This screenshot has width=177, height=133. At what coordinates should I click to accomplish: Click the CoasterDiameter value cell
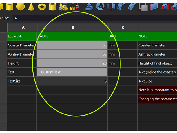click(72, 45)
